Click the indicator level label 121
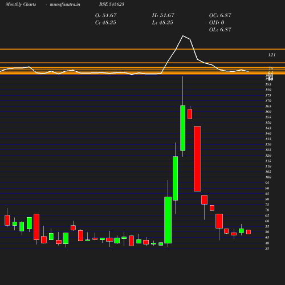 [x=272, y=55]
